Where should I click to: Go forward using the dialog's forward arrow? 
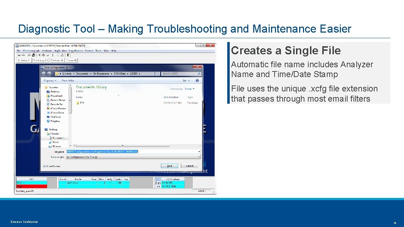coord(49,74)
